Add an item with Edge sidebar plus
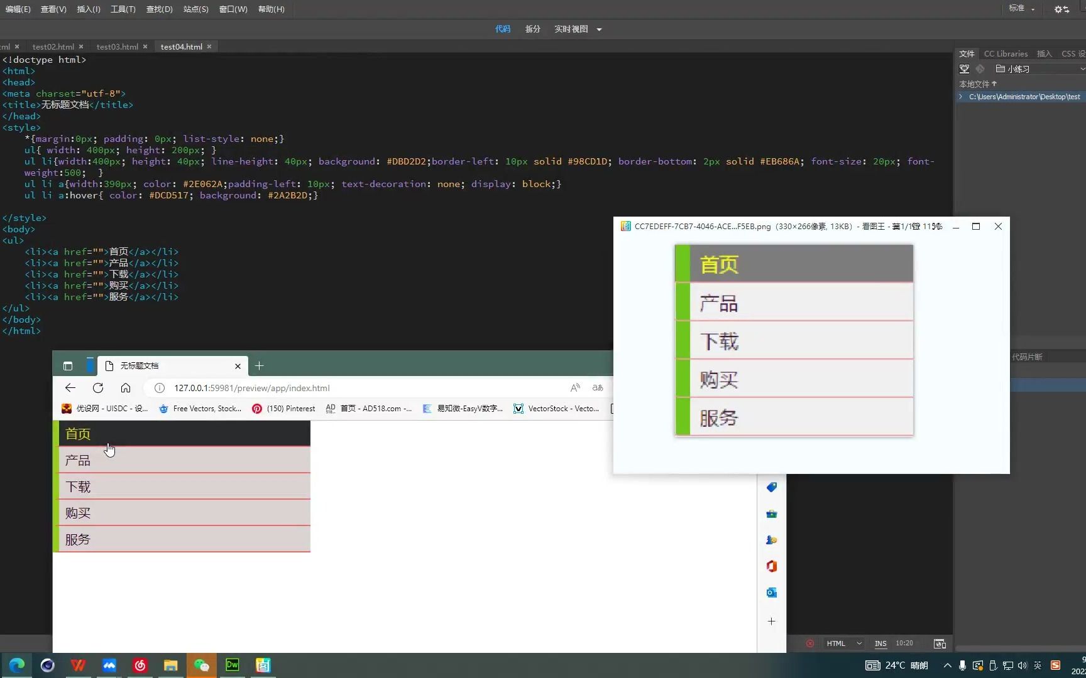 [x=772, y=621]
